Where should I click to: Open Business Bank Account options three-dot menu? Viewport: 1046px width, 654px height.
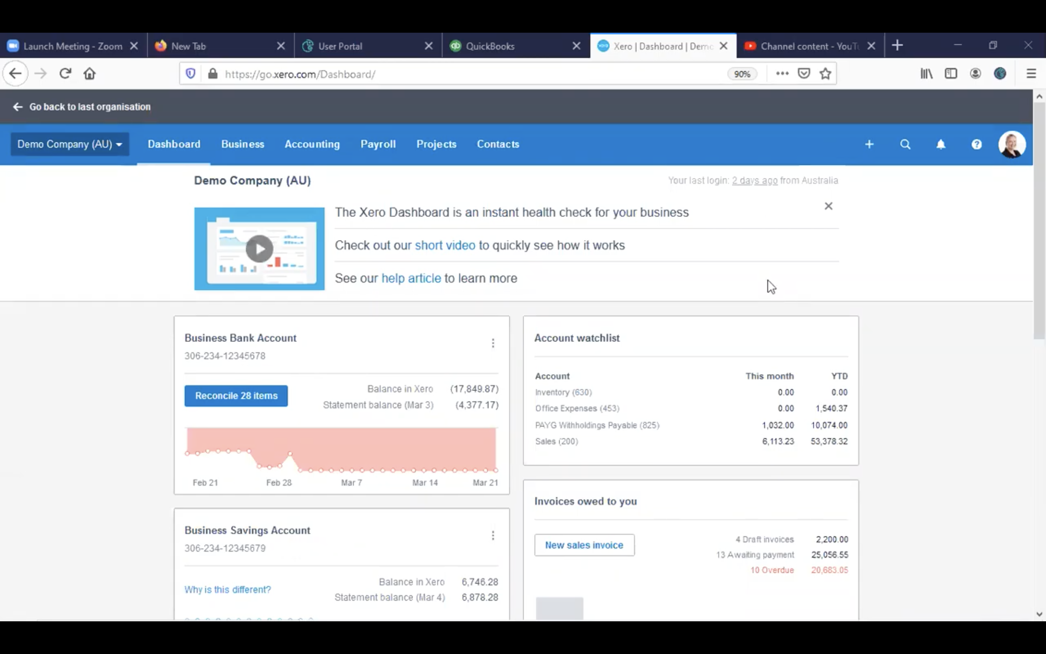493,343
